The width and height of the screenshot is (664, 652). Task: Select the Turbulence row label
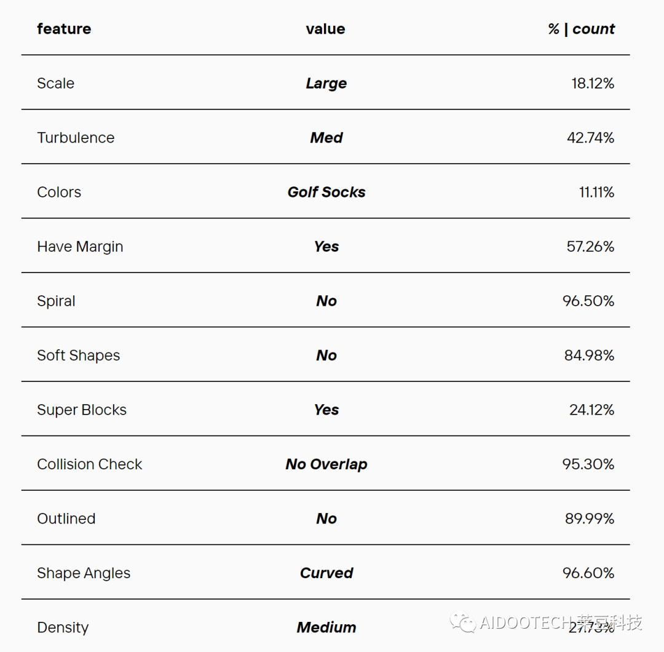point(76,138)
